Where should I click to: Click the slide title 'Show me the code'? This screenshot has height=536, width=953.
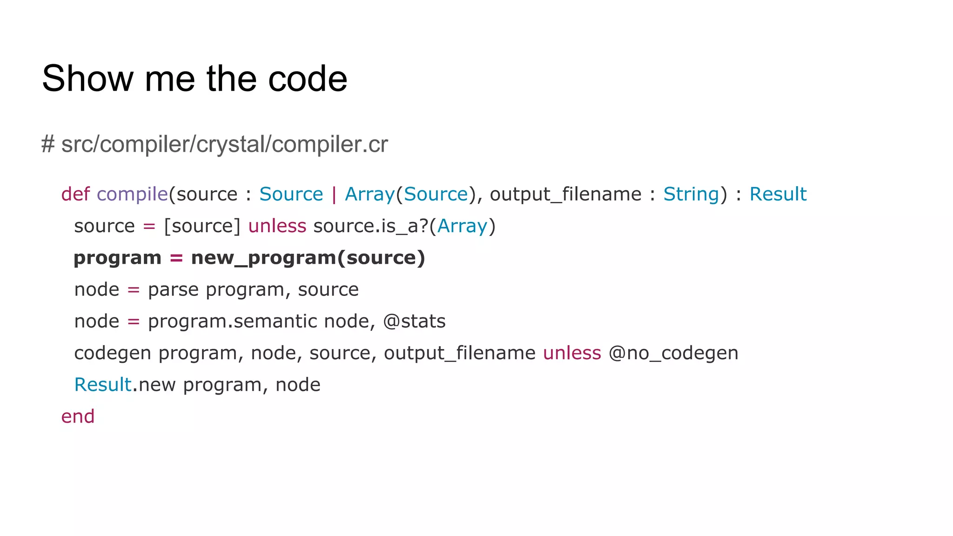(195, 79)
